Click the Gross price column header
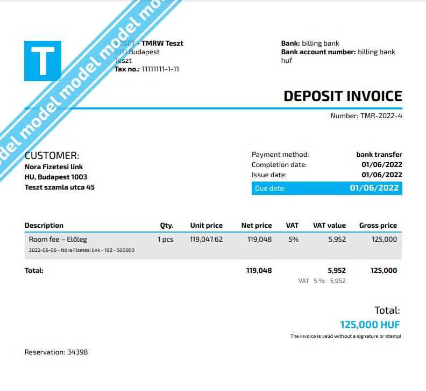 (378, 226)
